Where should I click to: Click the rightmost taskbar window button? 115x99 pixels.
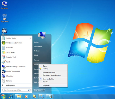point(50,96)
